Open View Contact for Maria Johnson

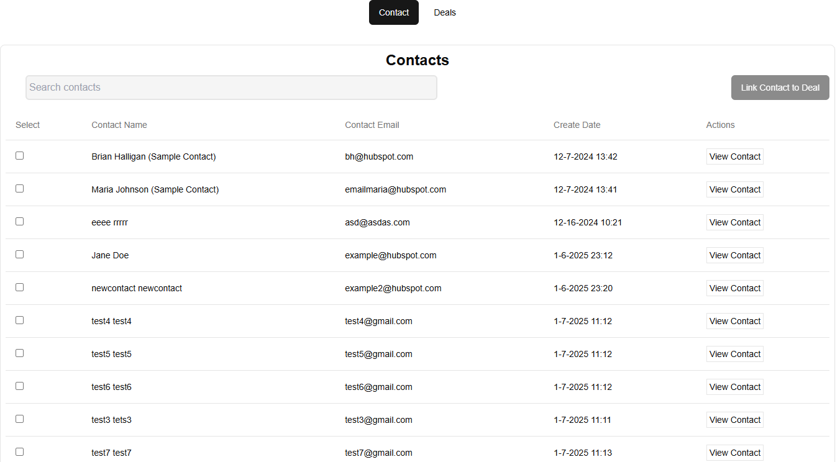(734, 189)
